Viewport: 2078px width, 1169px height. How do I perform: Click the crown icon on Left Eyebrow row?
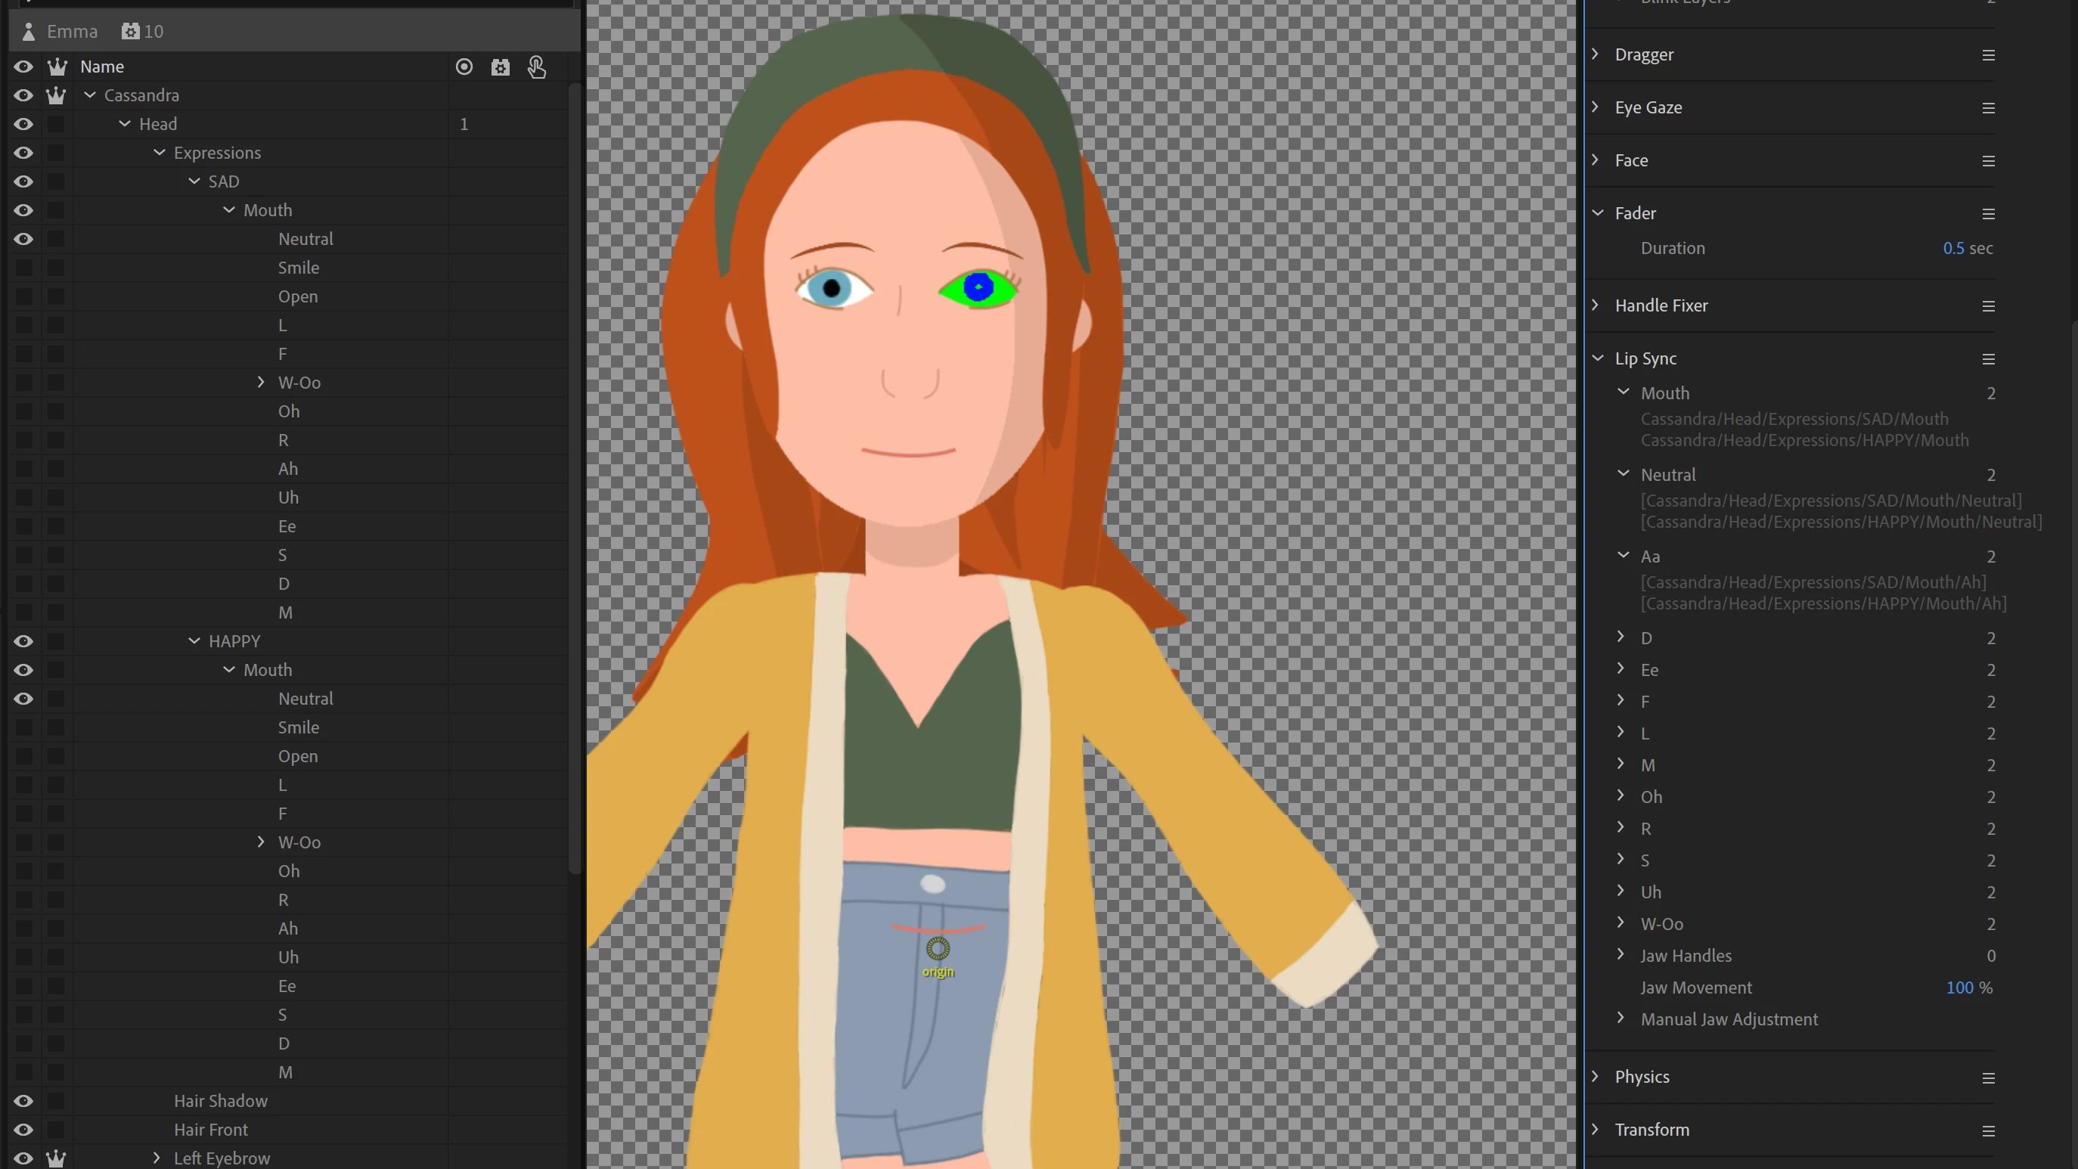pos(56,1158)
